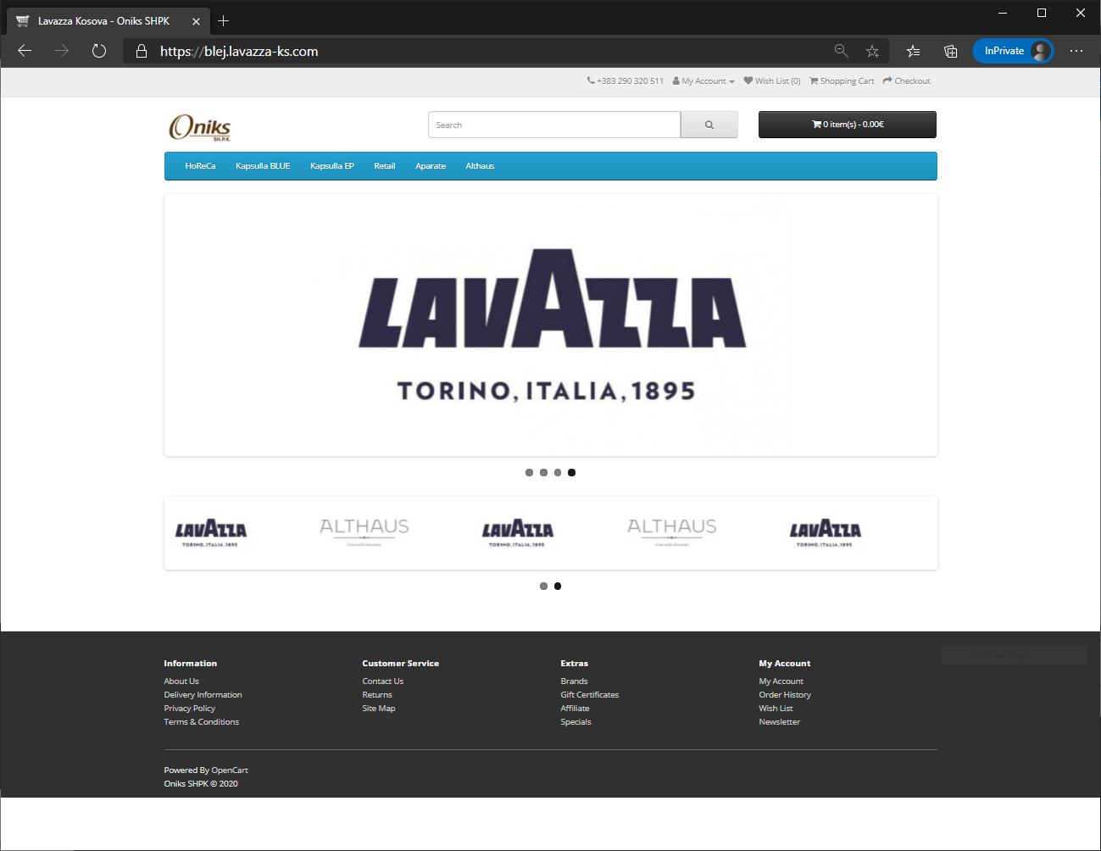
Task: Open the 0 item(s) cart dropdown
Action: click(x=848, y=125)
